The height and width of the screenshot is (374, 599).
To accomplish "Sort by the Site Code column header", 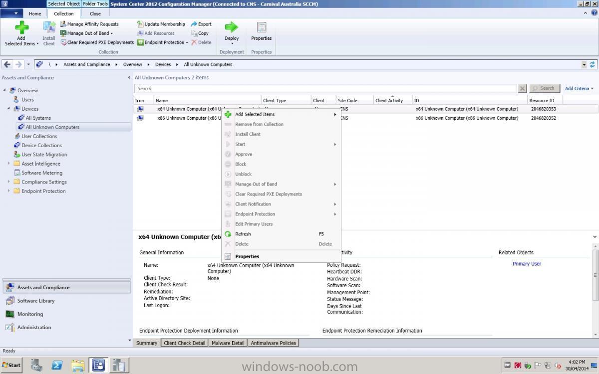I will click(355, 100).
